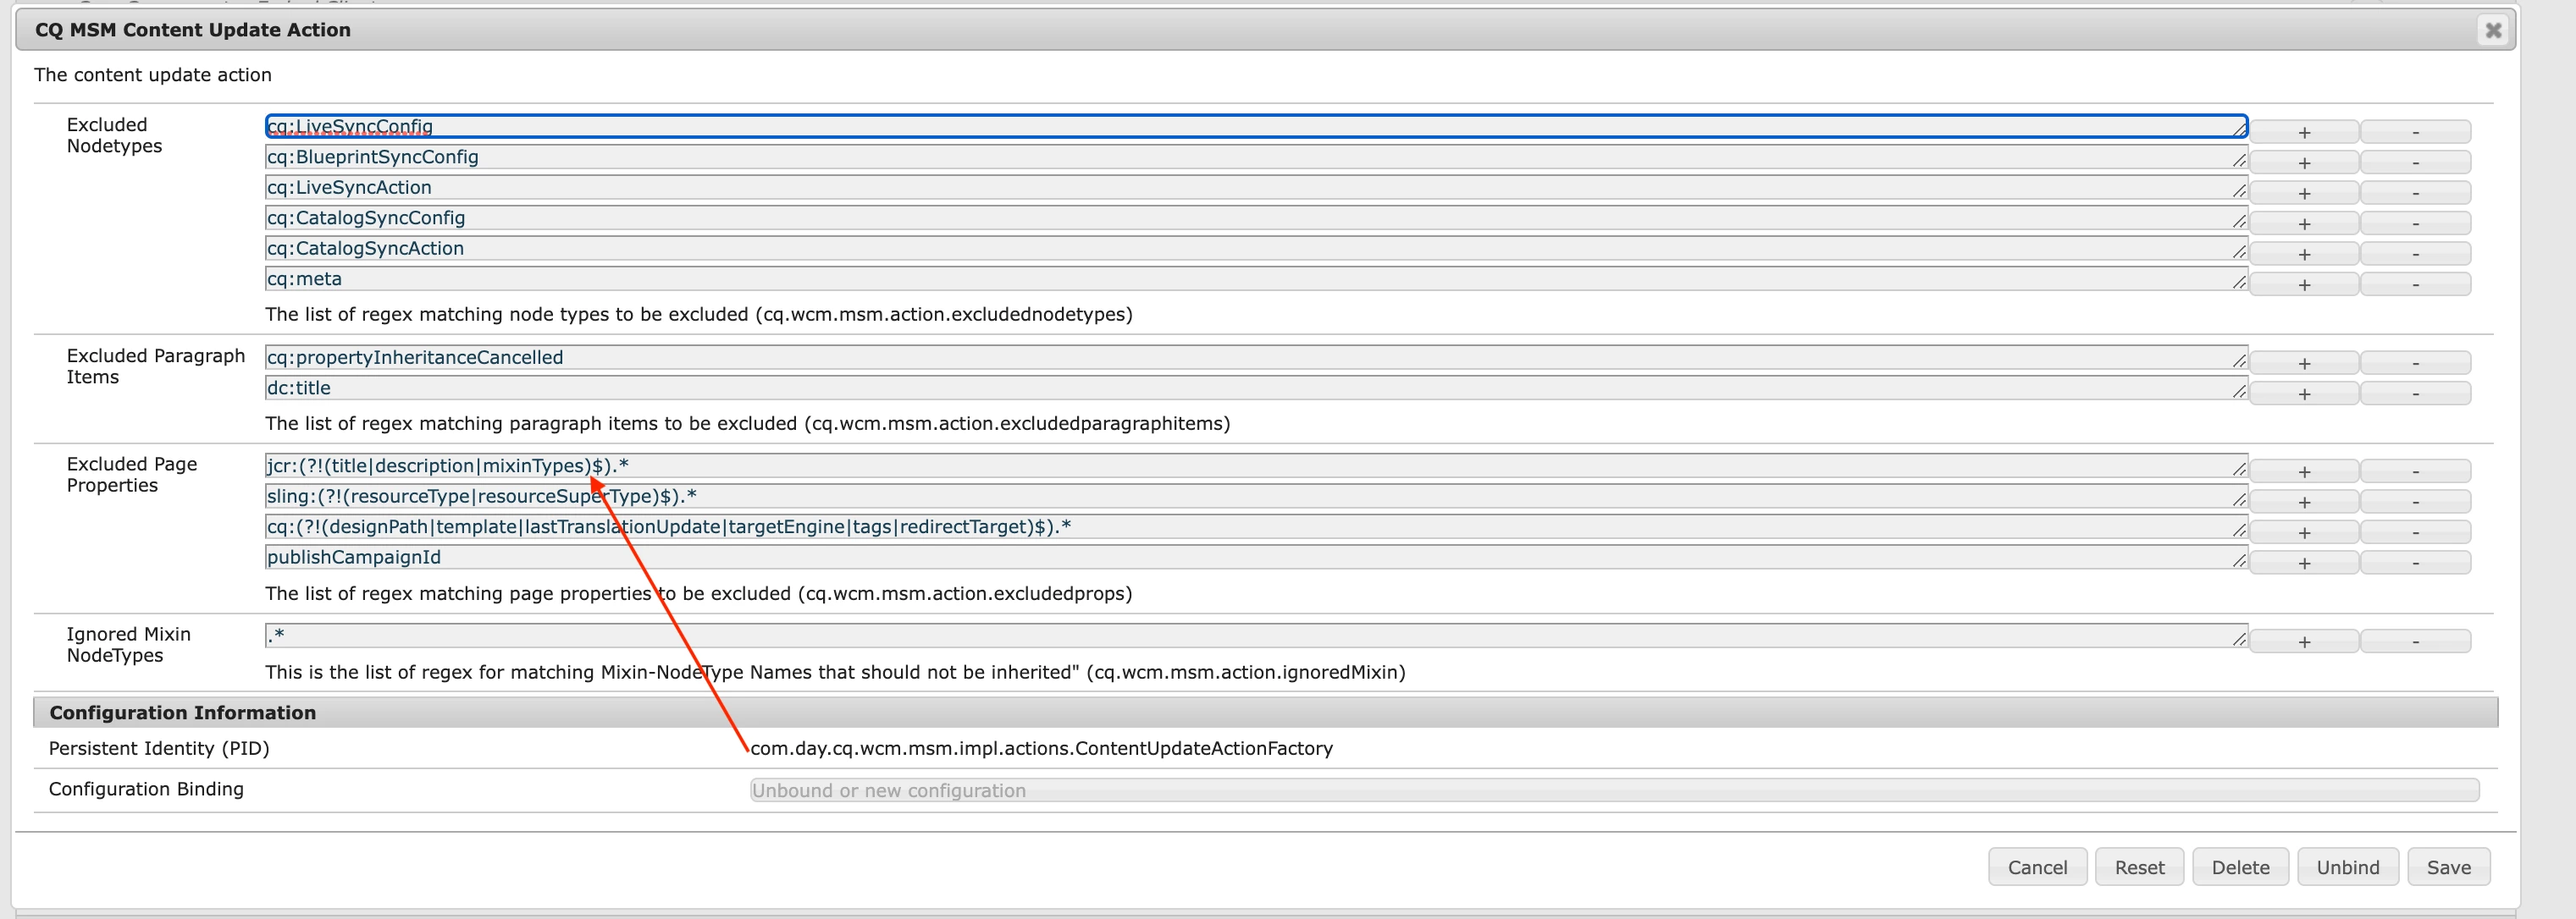Click the Cancel button

2037,867
